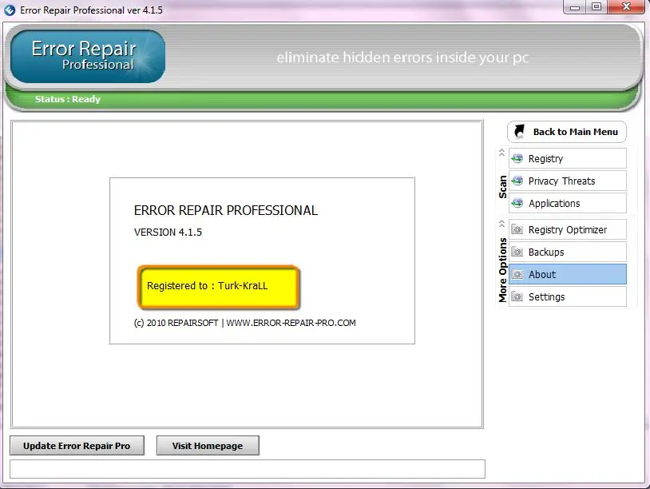Click the Settings camera icon

tap(517, 296)
